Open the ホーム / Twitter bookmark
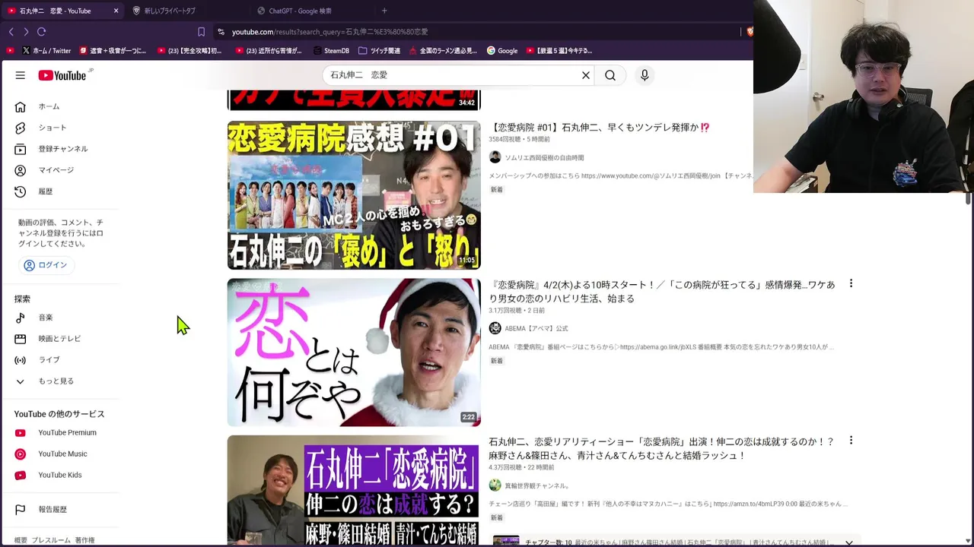 coord(46,51)
